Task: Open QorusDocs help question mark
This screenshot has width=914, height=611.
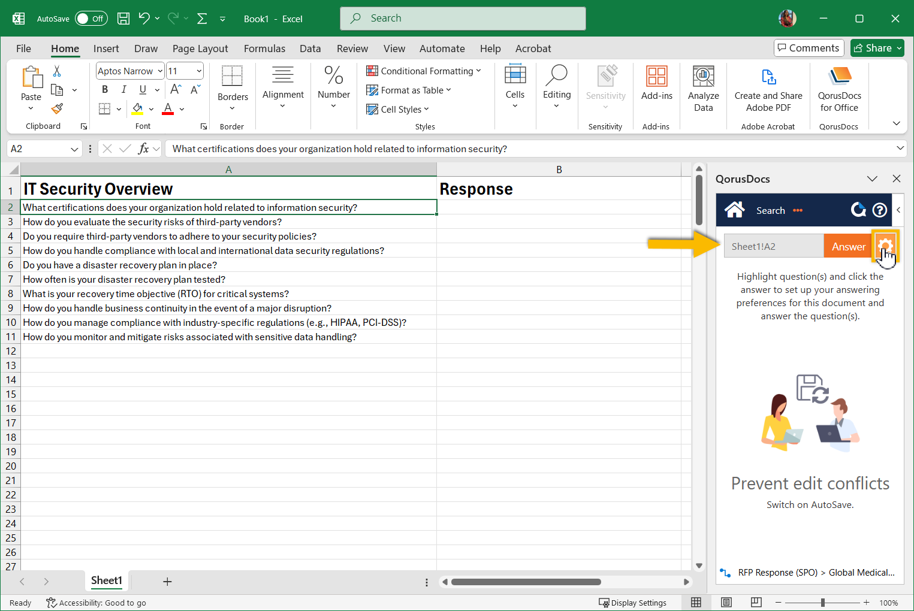Action: 879,210
